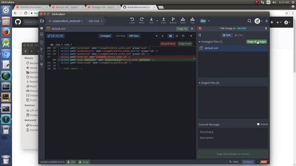Open the Glo boards dropdown
The height and width of the screenshot is (166, 296).
pyautogui.click(x=205, y=21)
